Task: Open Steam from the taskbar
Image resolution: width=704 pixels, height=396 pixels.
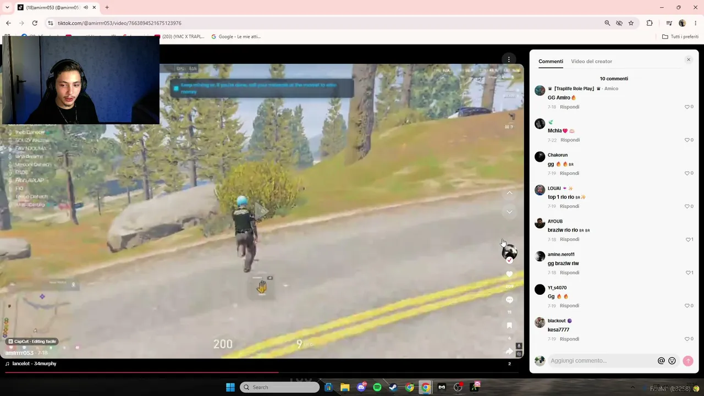Action: 393,387
